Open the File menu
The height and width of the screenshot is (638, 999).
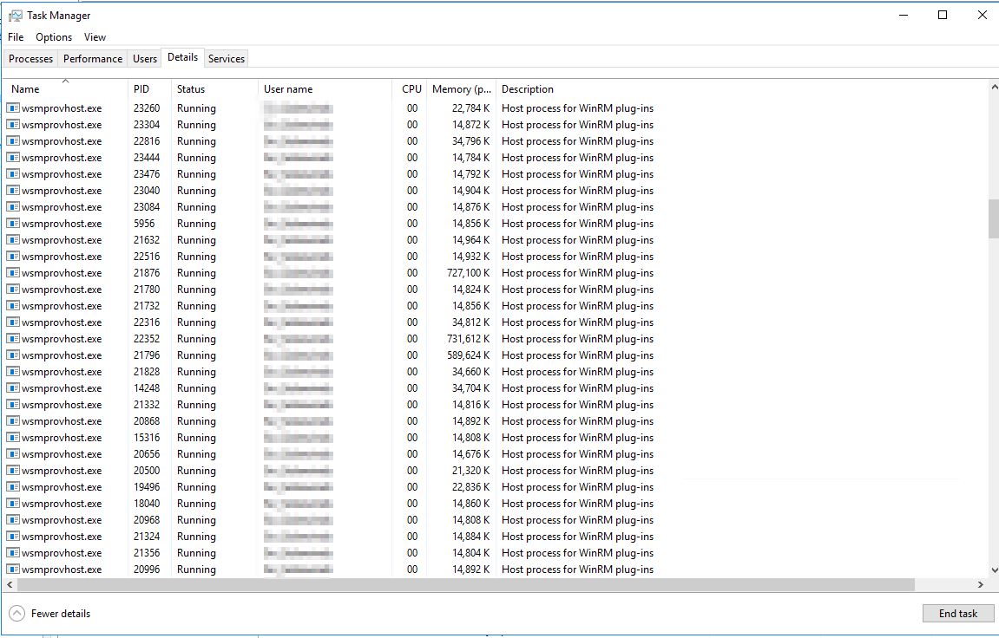16,37
